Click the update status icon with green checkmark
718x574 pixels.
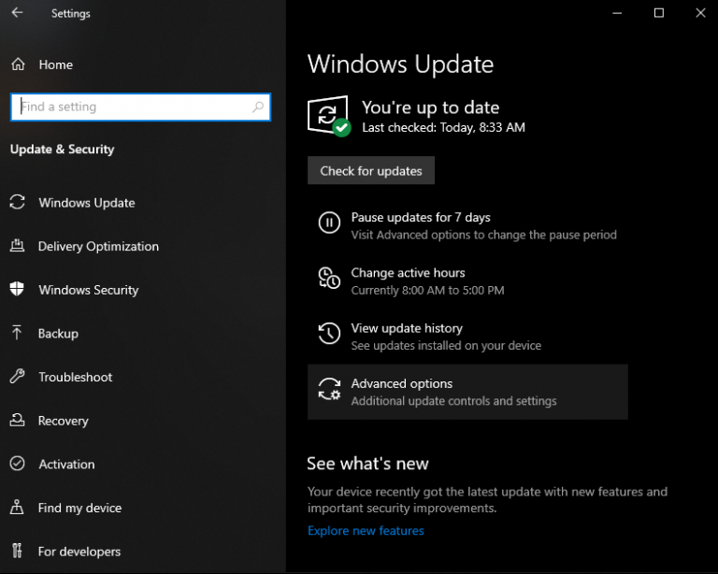tap(329, 116)
